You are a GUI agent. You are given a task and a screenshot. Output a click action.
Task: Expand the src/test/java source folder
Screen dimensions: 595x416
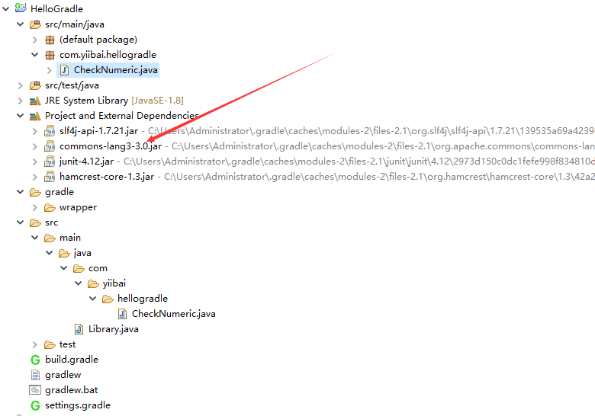(21, 85)
